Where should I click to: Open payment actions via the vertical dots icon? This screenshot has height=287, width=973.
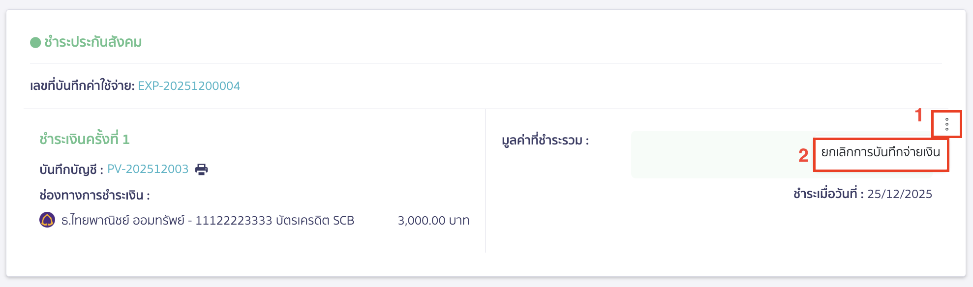pyautogui.click(x=947, y=124)
